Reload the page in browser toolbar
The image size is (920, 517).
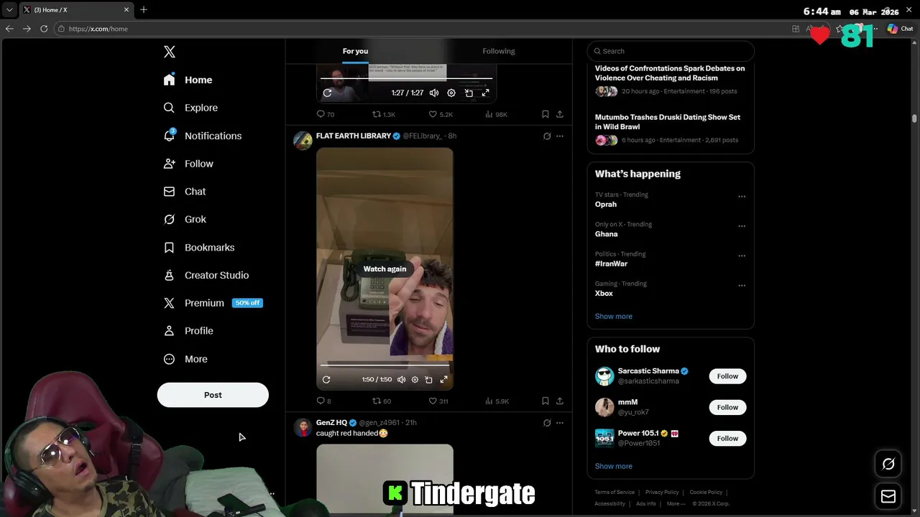[x=44, y=29]
